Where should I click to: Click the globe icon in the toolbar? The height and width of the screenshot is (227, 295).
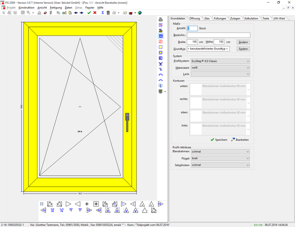140,12
